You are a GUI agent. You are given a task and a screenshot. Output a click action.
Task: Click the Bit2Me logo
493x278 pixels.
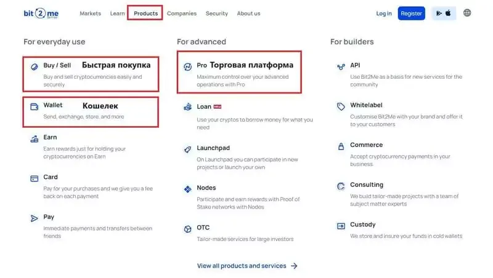click(x=41, y=14)
